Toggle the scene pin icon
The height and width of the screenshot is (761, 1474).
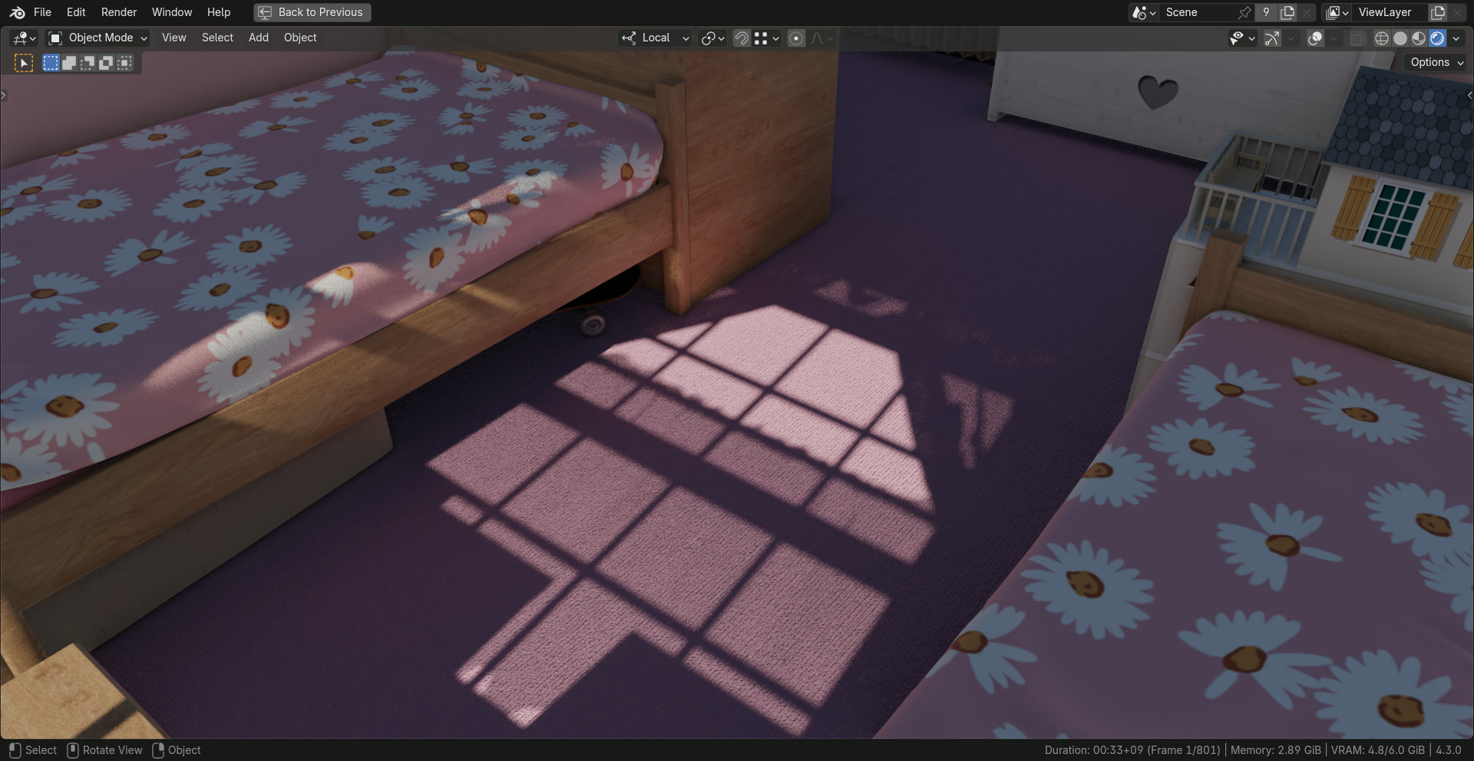click(1244, 12)
